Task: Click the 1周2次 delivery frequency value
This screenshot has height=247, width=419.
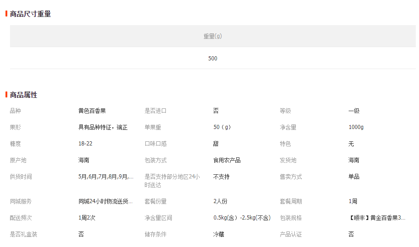Action: coord(87,218)
